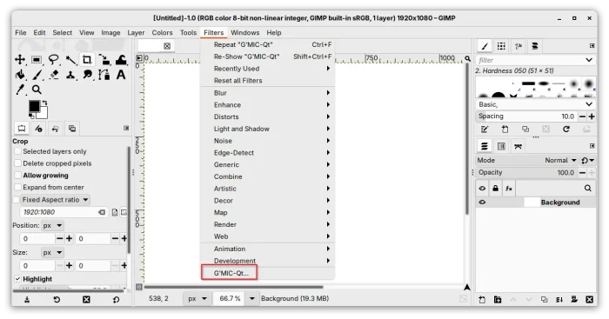Select the Color Picker tool
The image size is (609, 319).
[x=20, y=90]
